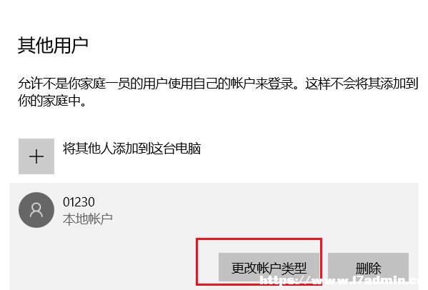Click the description line starting with 允许不是你家庭一员

(218, 84)
